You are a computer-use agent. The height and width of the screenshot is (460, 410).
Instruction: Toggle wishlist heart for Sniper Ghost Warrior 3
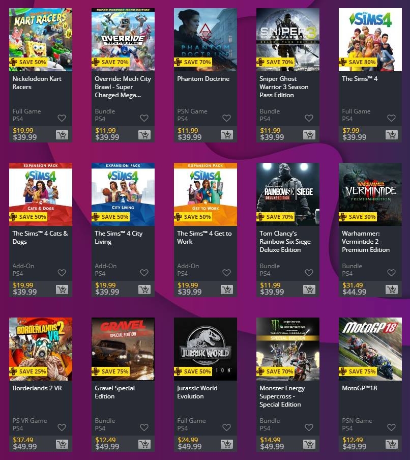pyautogui.click(x=309, y=118)
